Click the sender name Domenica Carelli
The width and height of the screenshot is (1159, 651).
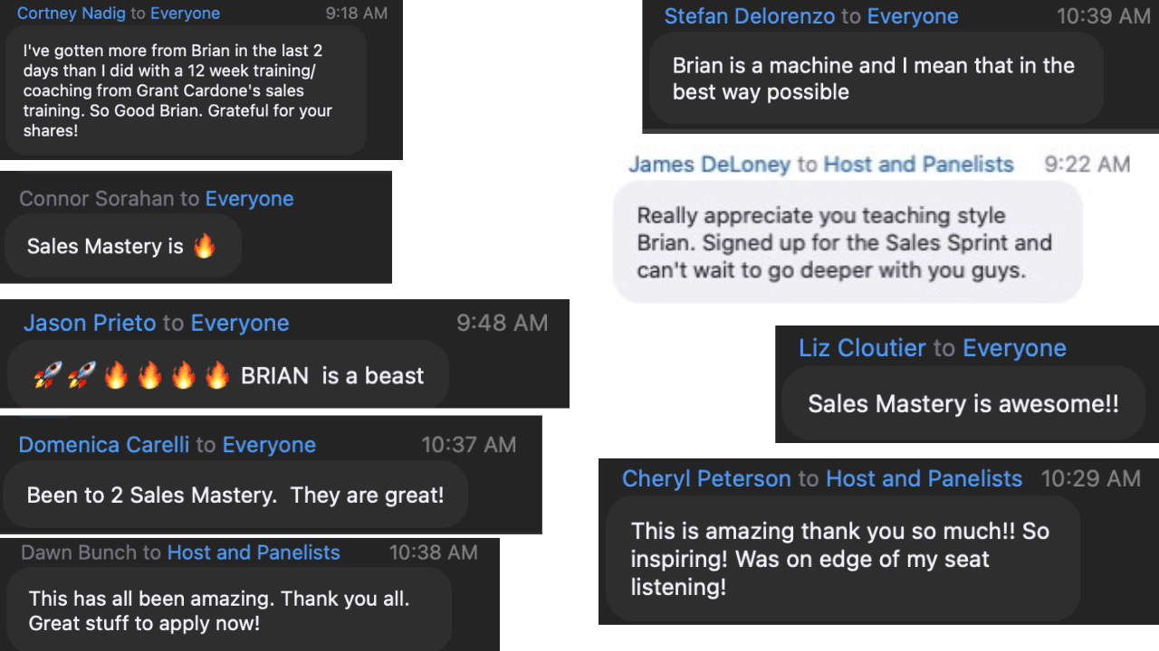click(104, 445)
